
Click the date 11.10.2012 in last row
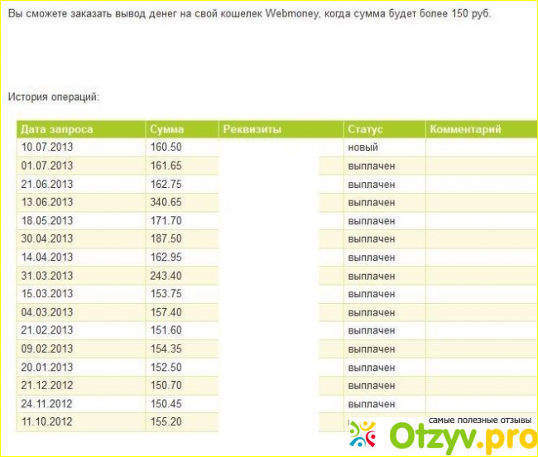(47, 422)
